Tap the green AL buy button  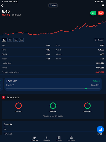point(93,13)
